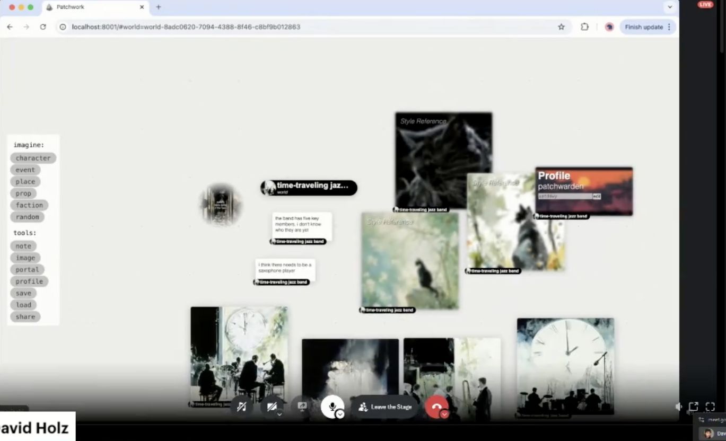Expand the camera options chevron
The image size is (726, 441).
coord(279,414)
